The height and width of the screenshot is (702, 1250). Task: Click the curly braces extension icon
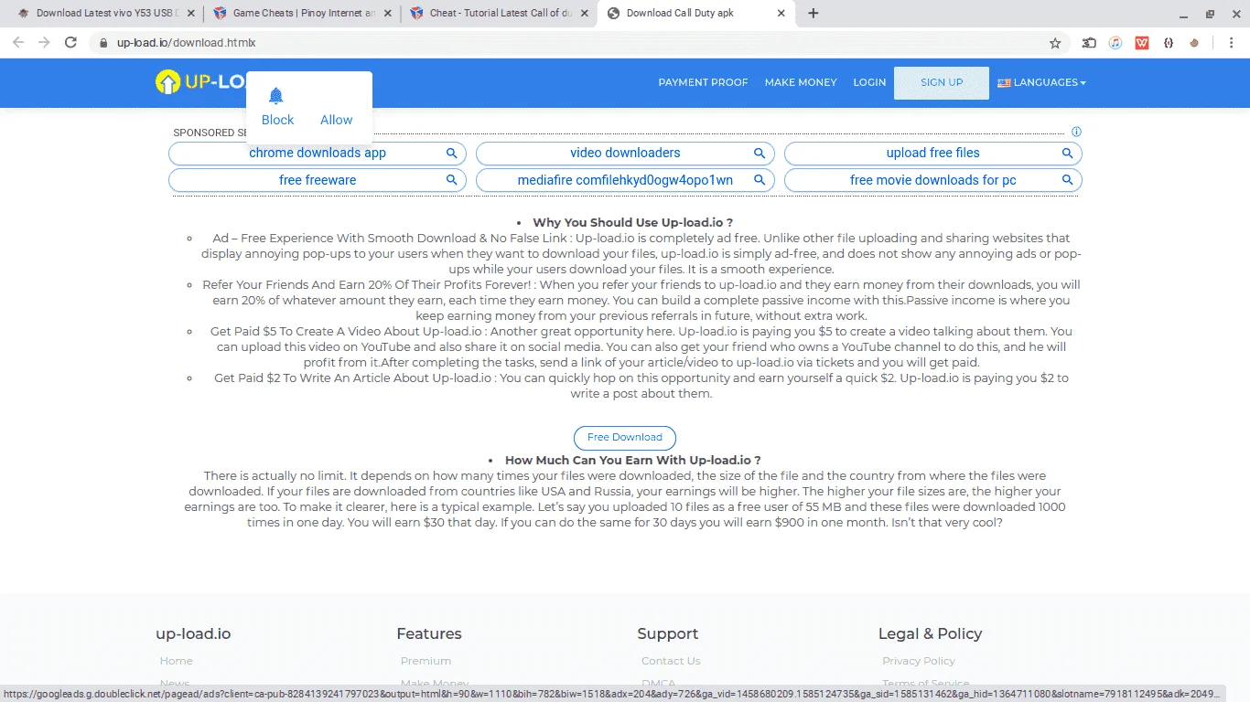[x=1169, y=42]
